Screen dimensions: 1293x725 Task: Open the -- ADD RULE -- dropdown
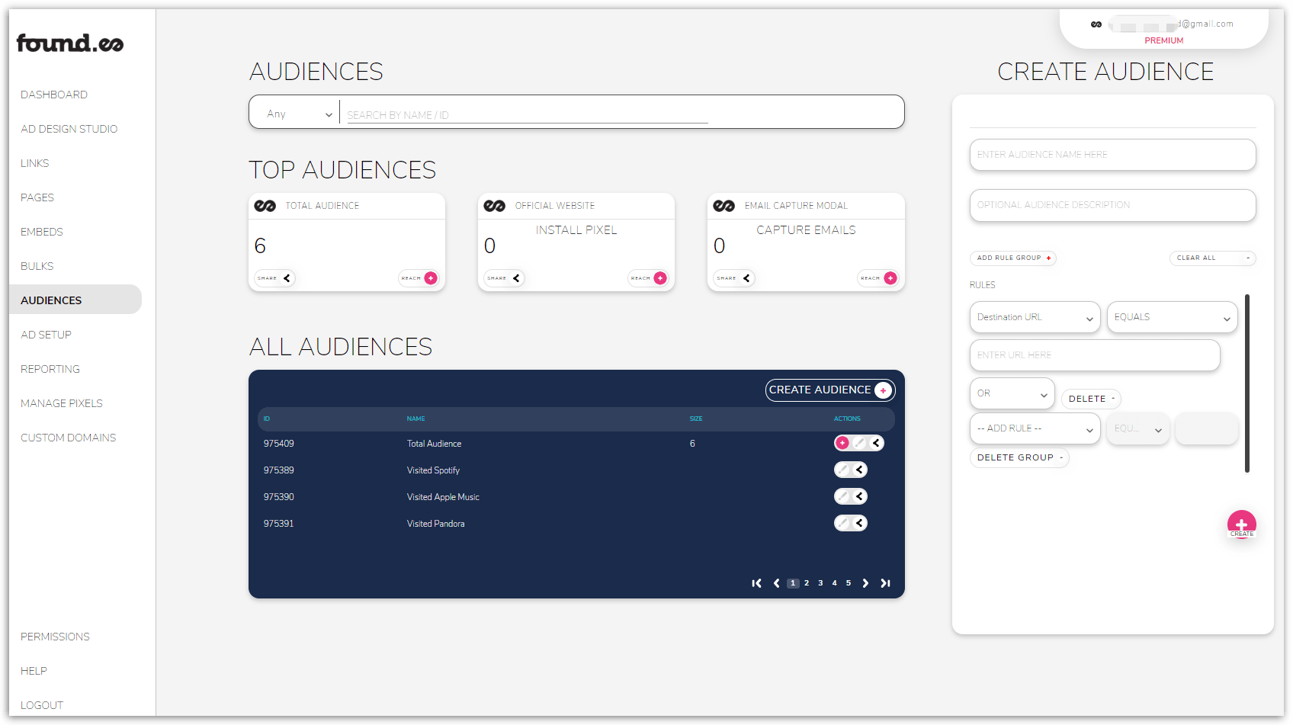pos(1035,428)
